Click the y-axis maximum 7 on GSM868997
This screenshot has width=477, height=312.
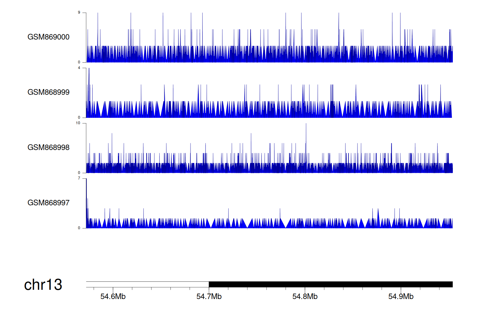79,178
